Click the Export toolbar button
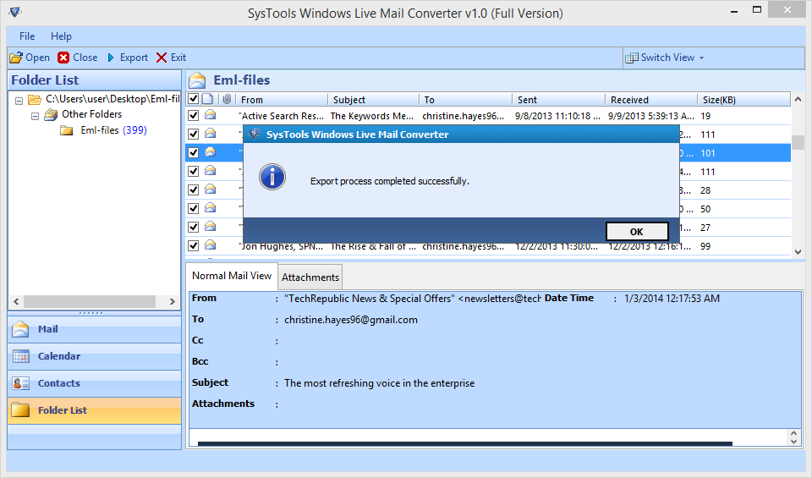Image resolution: width=812 pixels, height=478 pixels. [x=128, y=58]
